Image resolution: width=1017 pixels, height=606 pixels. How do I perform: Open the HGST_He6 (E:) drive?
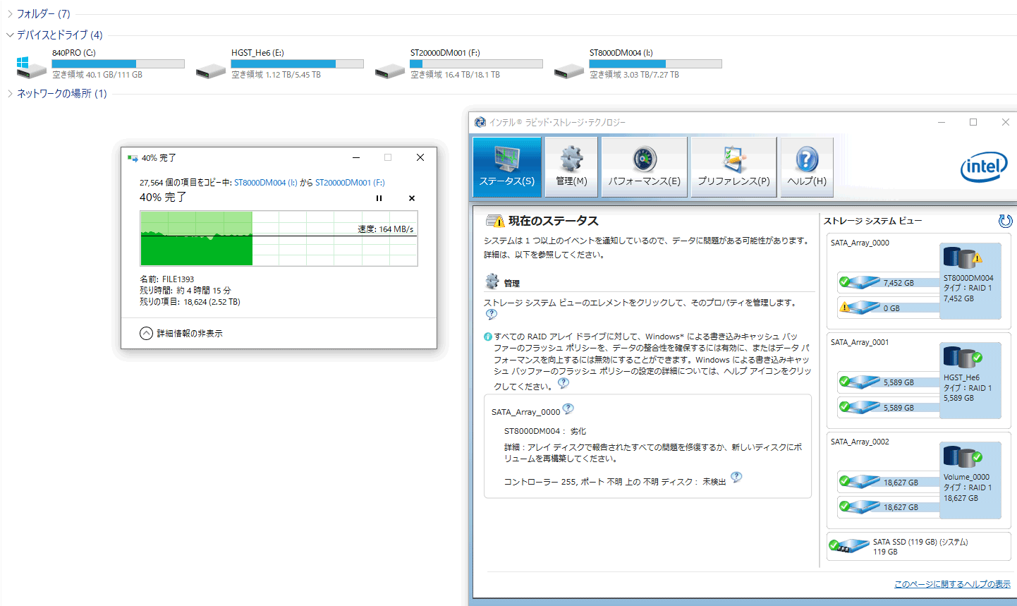[x=279, y=64]
